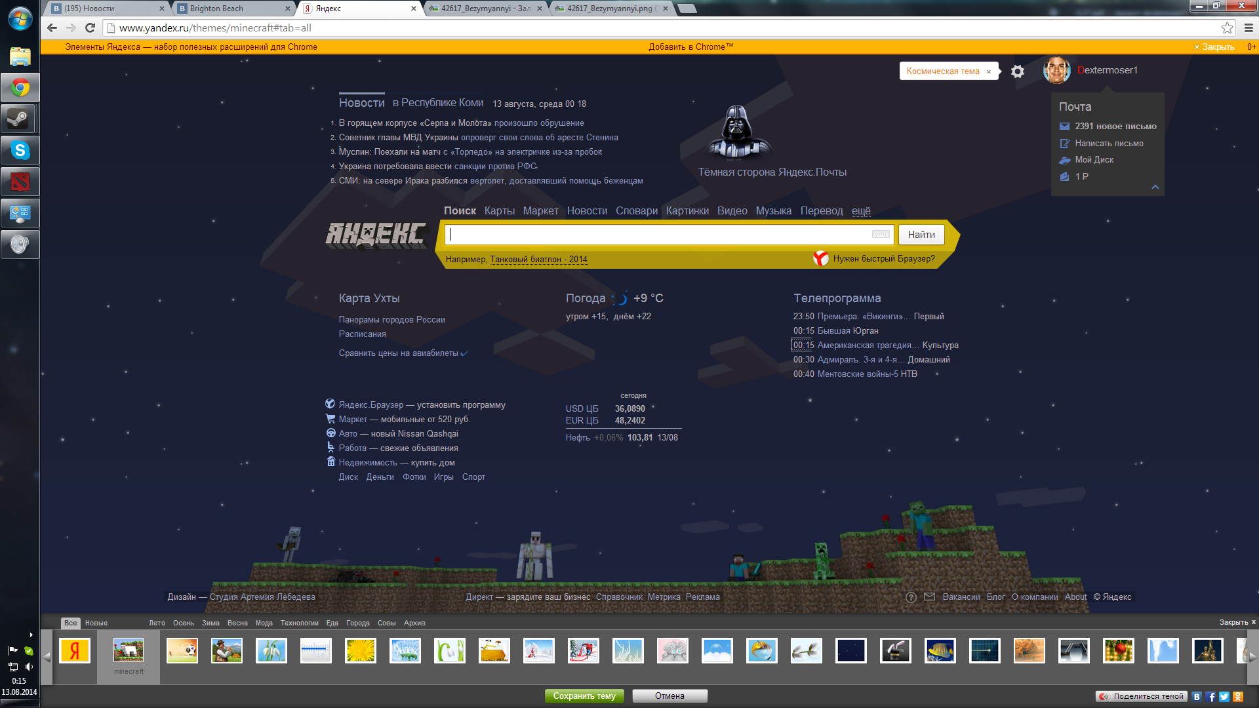This screenshot has width=1259, height=708.
Task: Close the themes panel via Закрыть
Action: point(1237,623)
